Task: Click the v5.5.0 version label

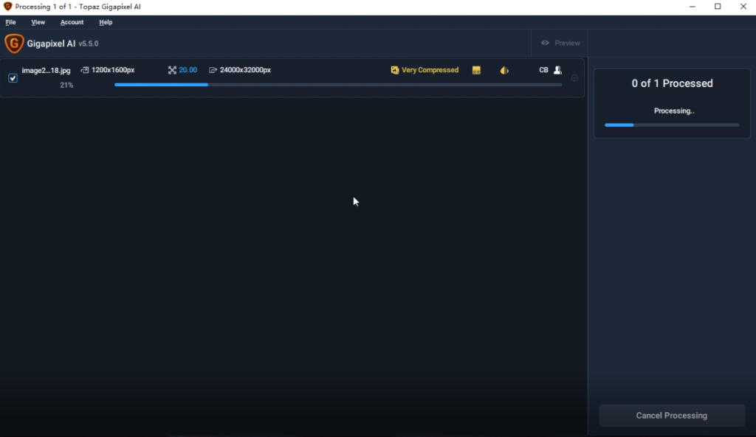Action: (x=89, y=43)
